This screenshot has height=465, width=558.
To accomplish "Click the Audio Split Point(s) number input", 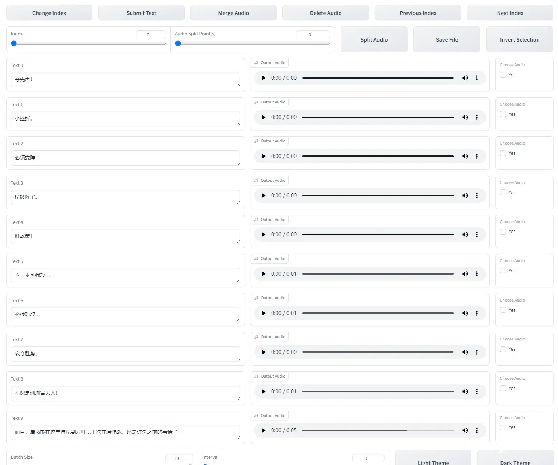I will (x=313, y=35).
